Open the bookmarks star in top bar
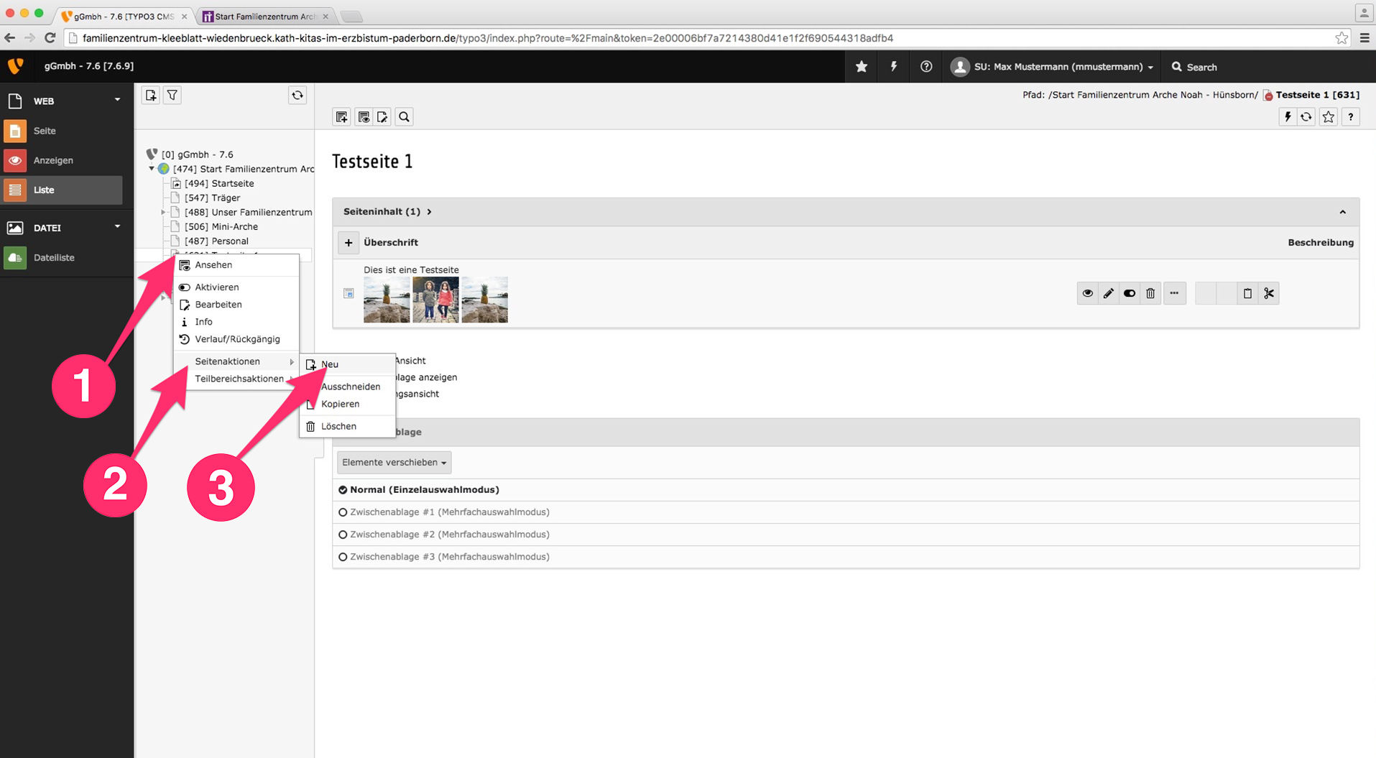This screenshot has height=758, width=1376. (862, 67)
